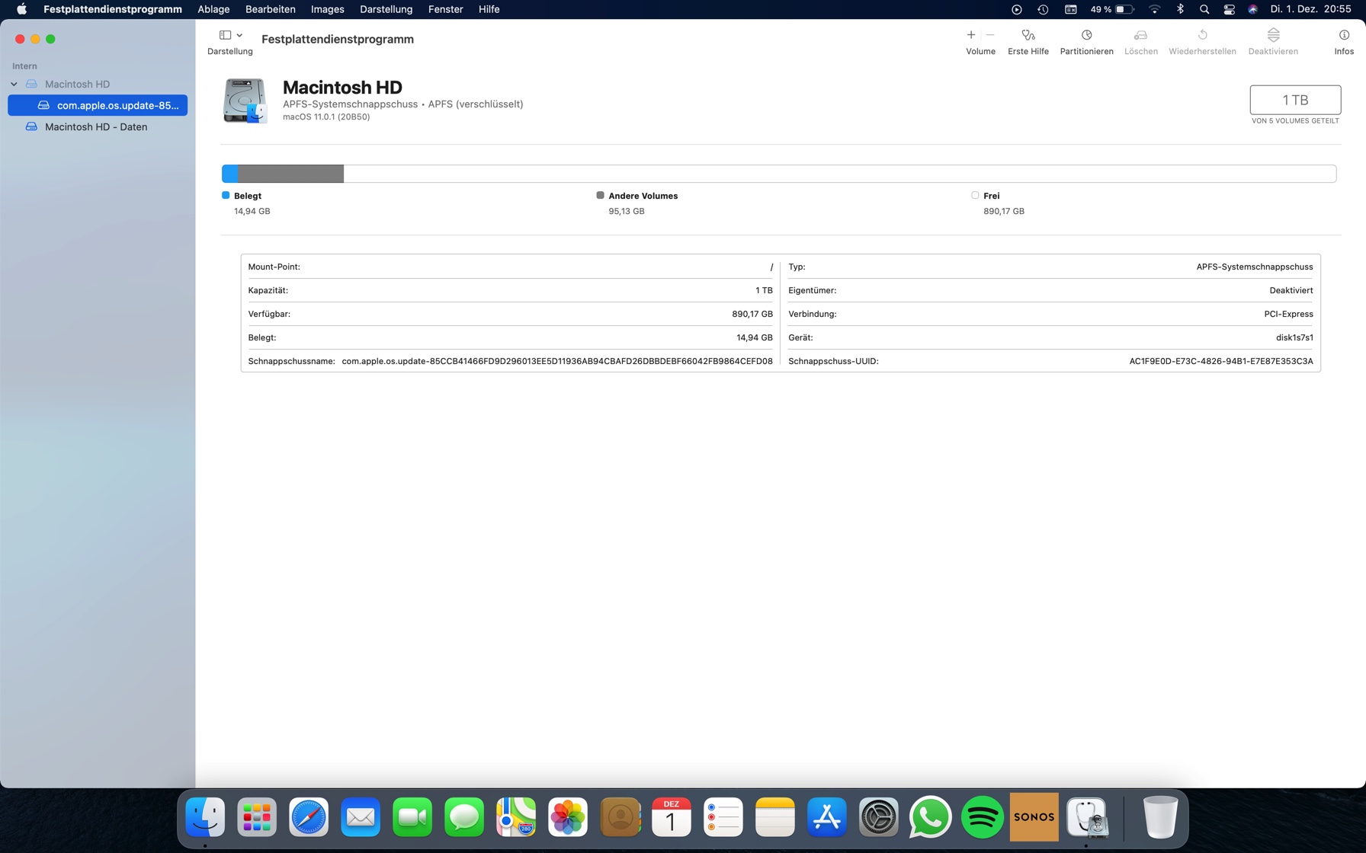Click the date and time in menu bar

[x=1311, y=9]
